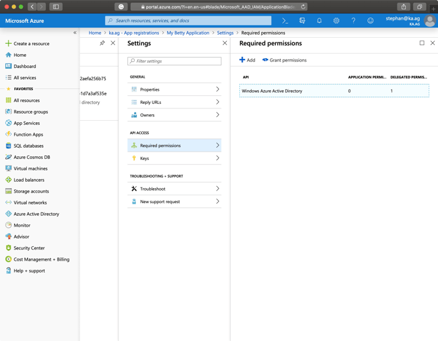Click the All services list icon
This screenshot has height=341, width=438.
point(8,78)
